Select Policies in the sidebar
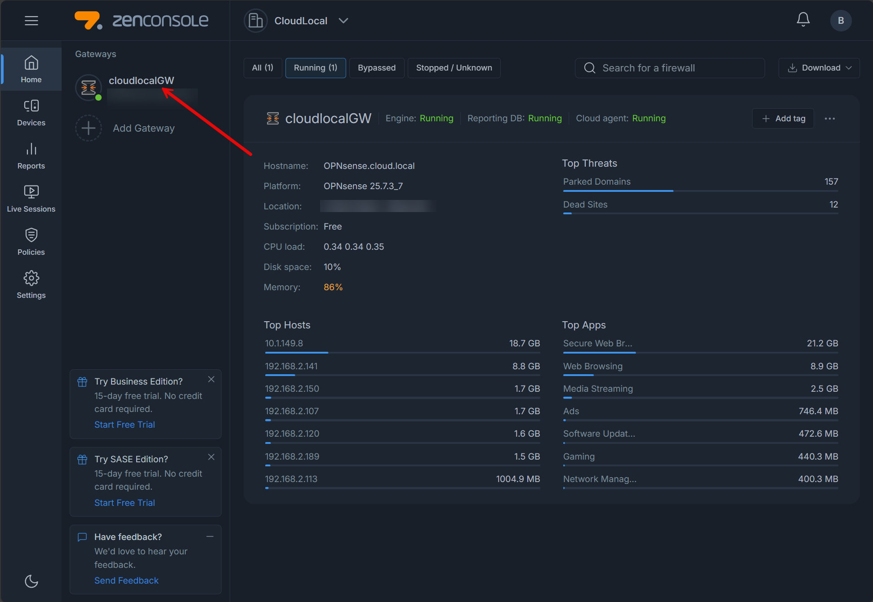 click(x=31, y=241)
